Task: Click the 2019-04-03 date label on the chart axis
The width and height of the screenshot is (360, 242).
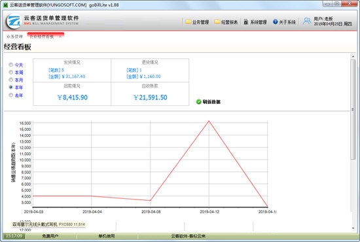Action: pos(33,211)
